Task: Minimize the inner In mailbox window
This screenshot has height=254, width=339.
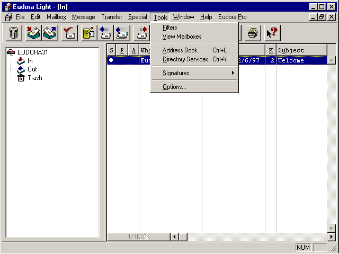Action: click(x=313, y=17)
